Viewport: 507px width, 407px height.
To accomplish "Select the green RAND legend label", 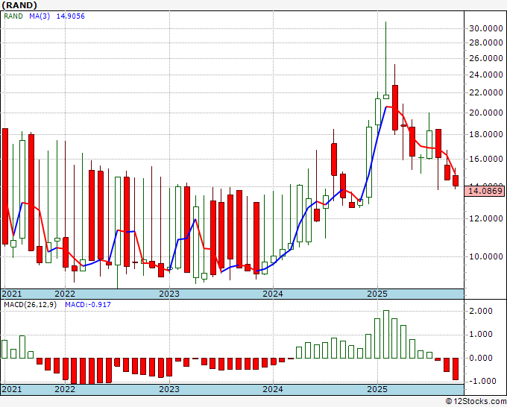I will (13, 16).
